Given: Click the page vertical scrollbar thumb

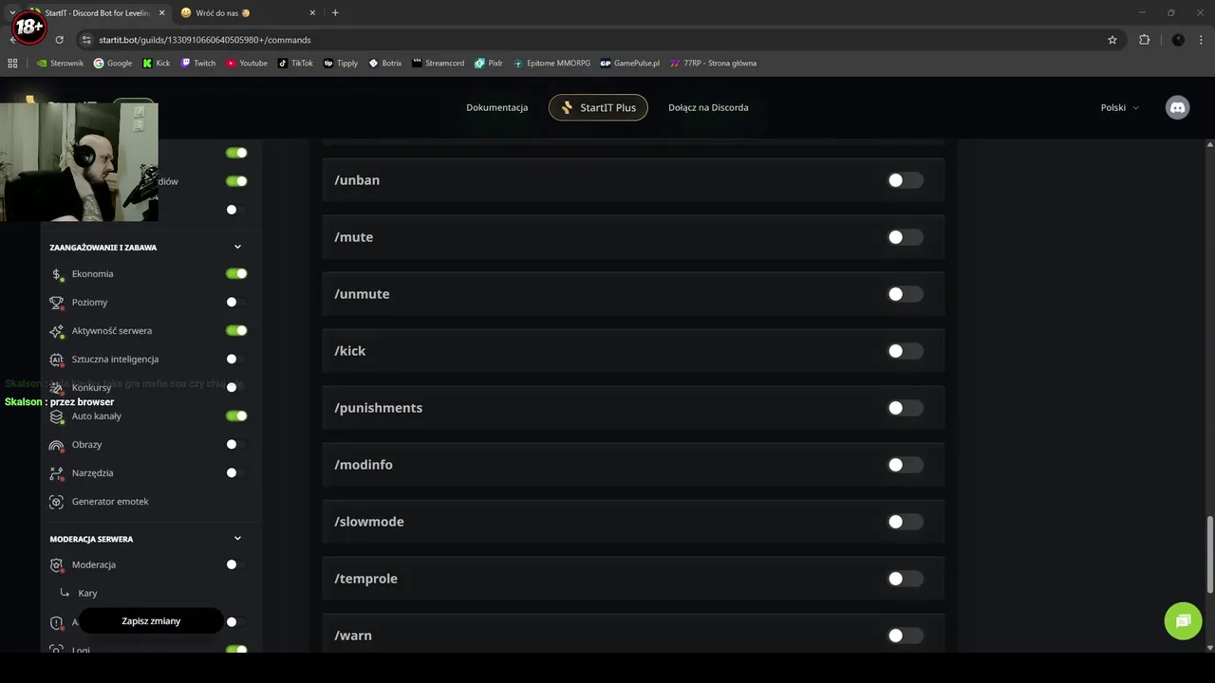Looking at the screenshot, I should [1209, 555].
